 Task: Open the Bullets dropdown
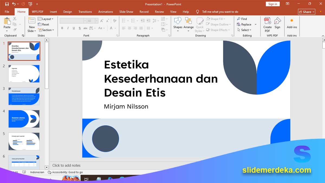click(128, 21)
